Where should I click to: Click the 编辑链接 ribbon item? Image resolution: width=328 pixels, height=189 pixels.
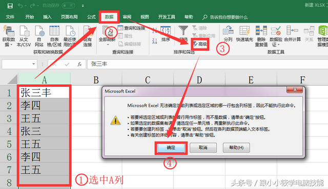tap(130, 44)
